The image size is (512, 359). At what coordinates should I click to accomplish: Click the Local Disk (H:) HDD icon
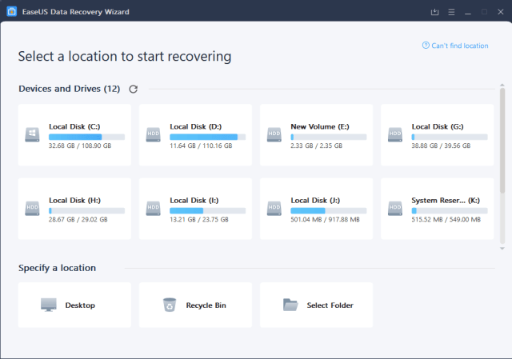pyautogui.click(x=32, y=208)
